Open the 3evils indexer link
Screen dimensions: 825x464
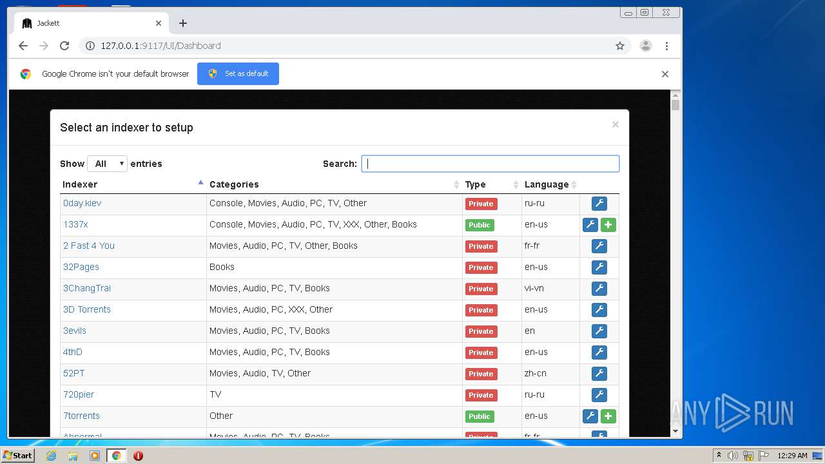click(x=75, y=331)
